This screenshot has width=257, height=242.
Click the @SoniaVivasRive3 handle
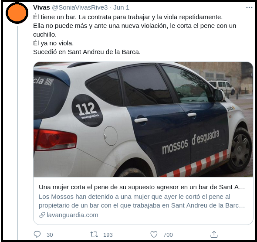pyautogui.click(x=80, y=7)
